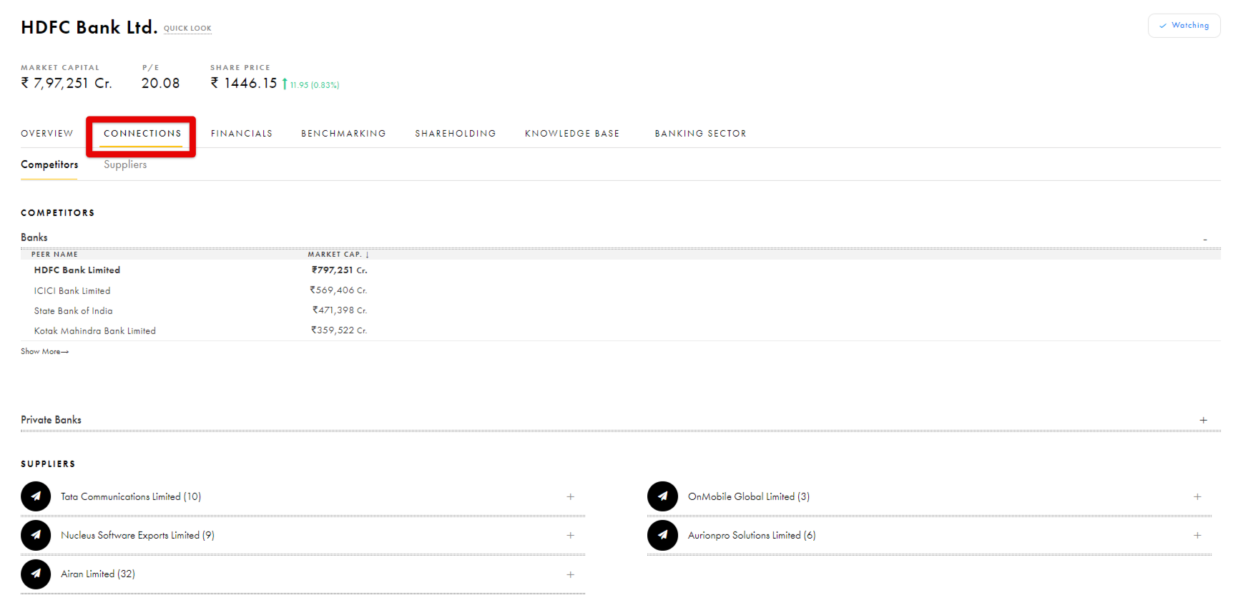Open Aurionpro Solutions Limited (6) link
1243x598 pixels.
tap(752, 535)
